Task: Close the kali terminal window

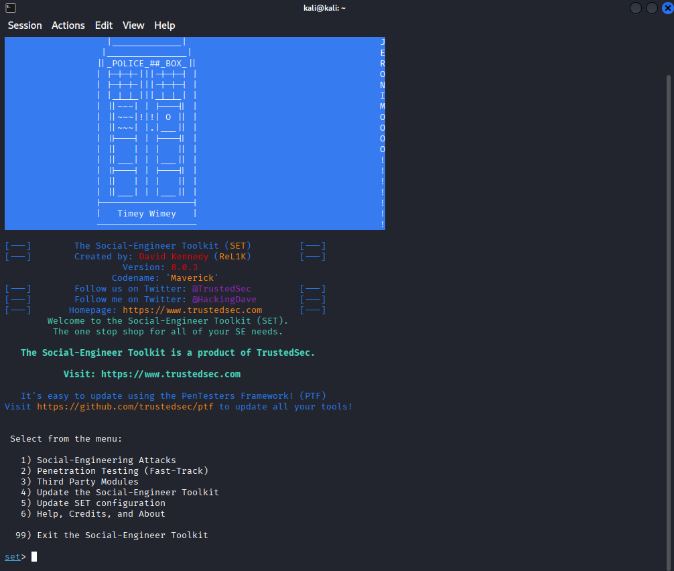Action: tap(667, 8)
